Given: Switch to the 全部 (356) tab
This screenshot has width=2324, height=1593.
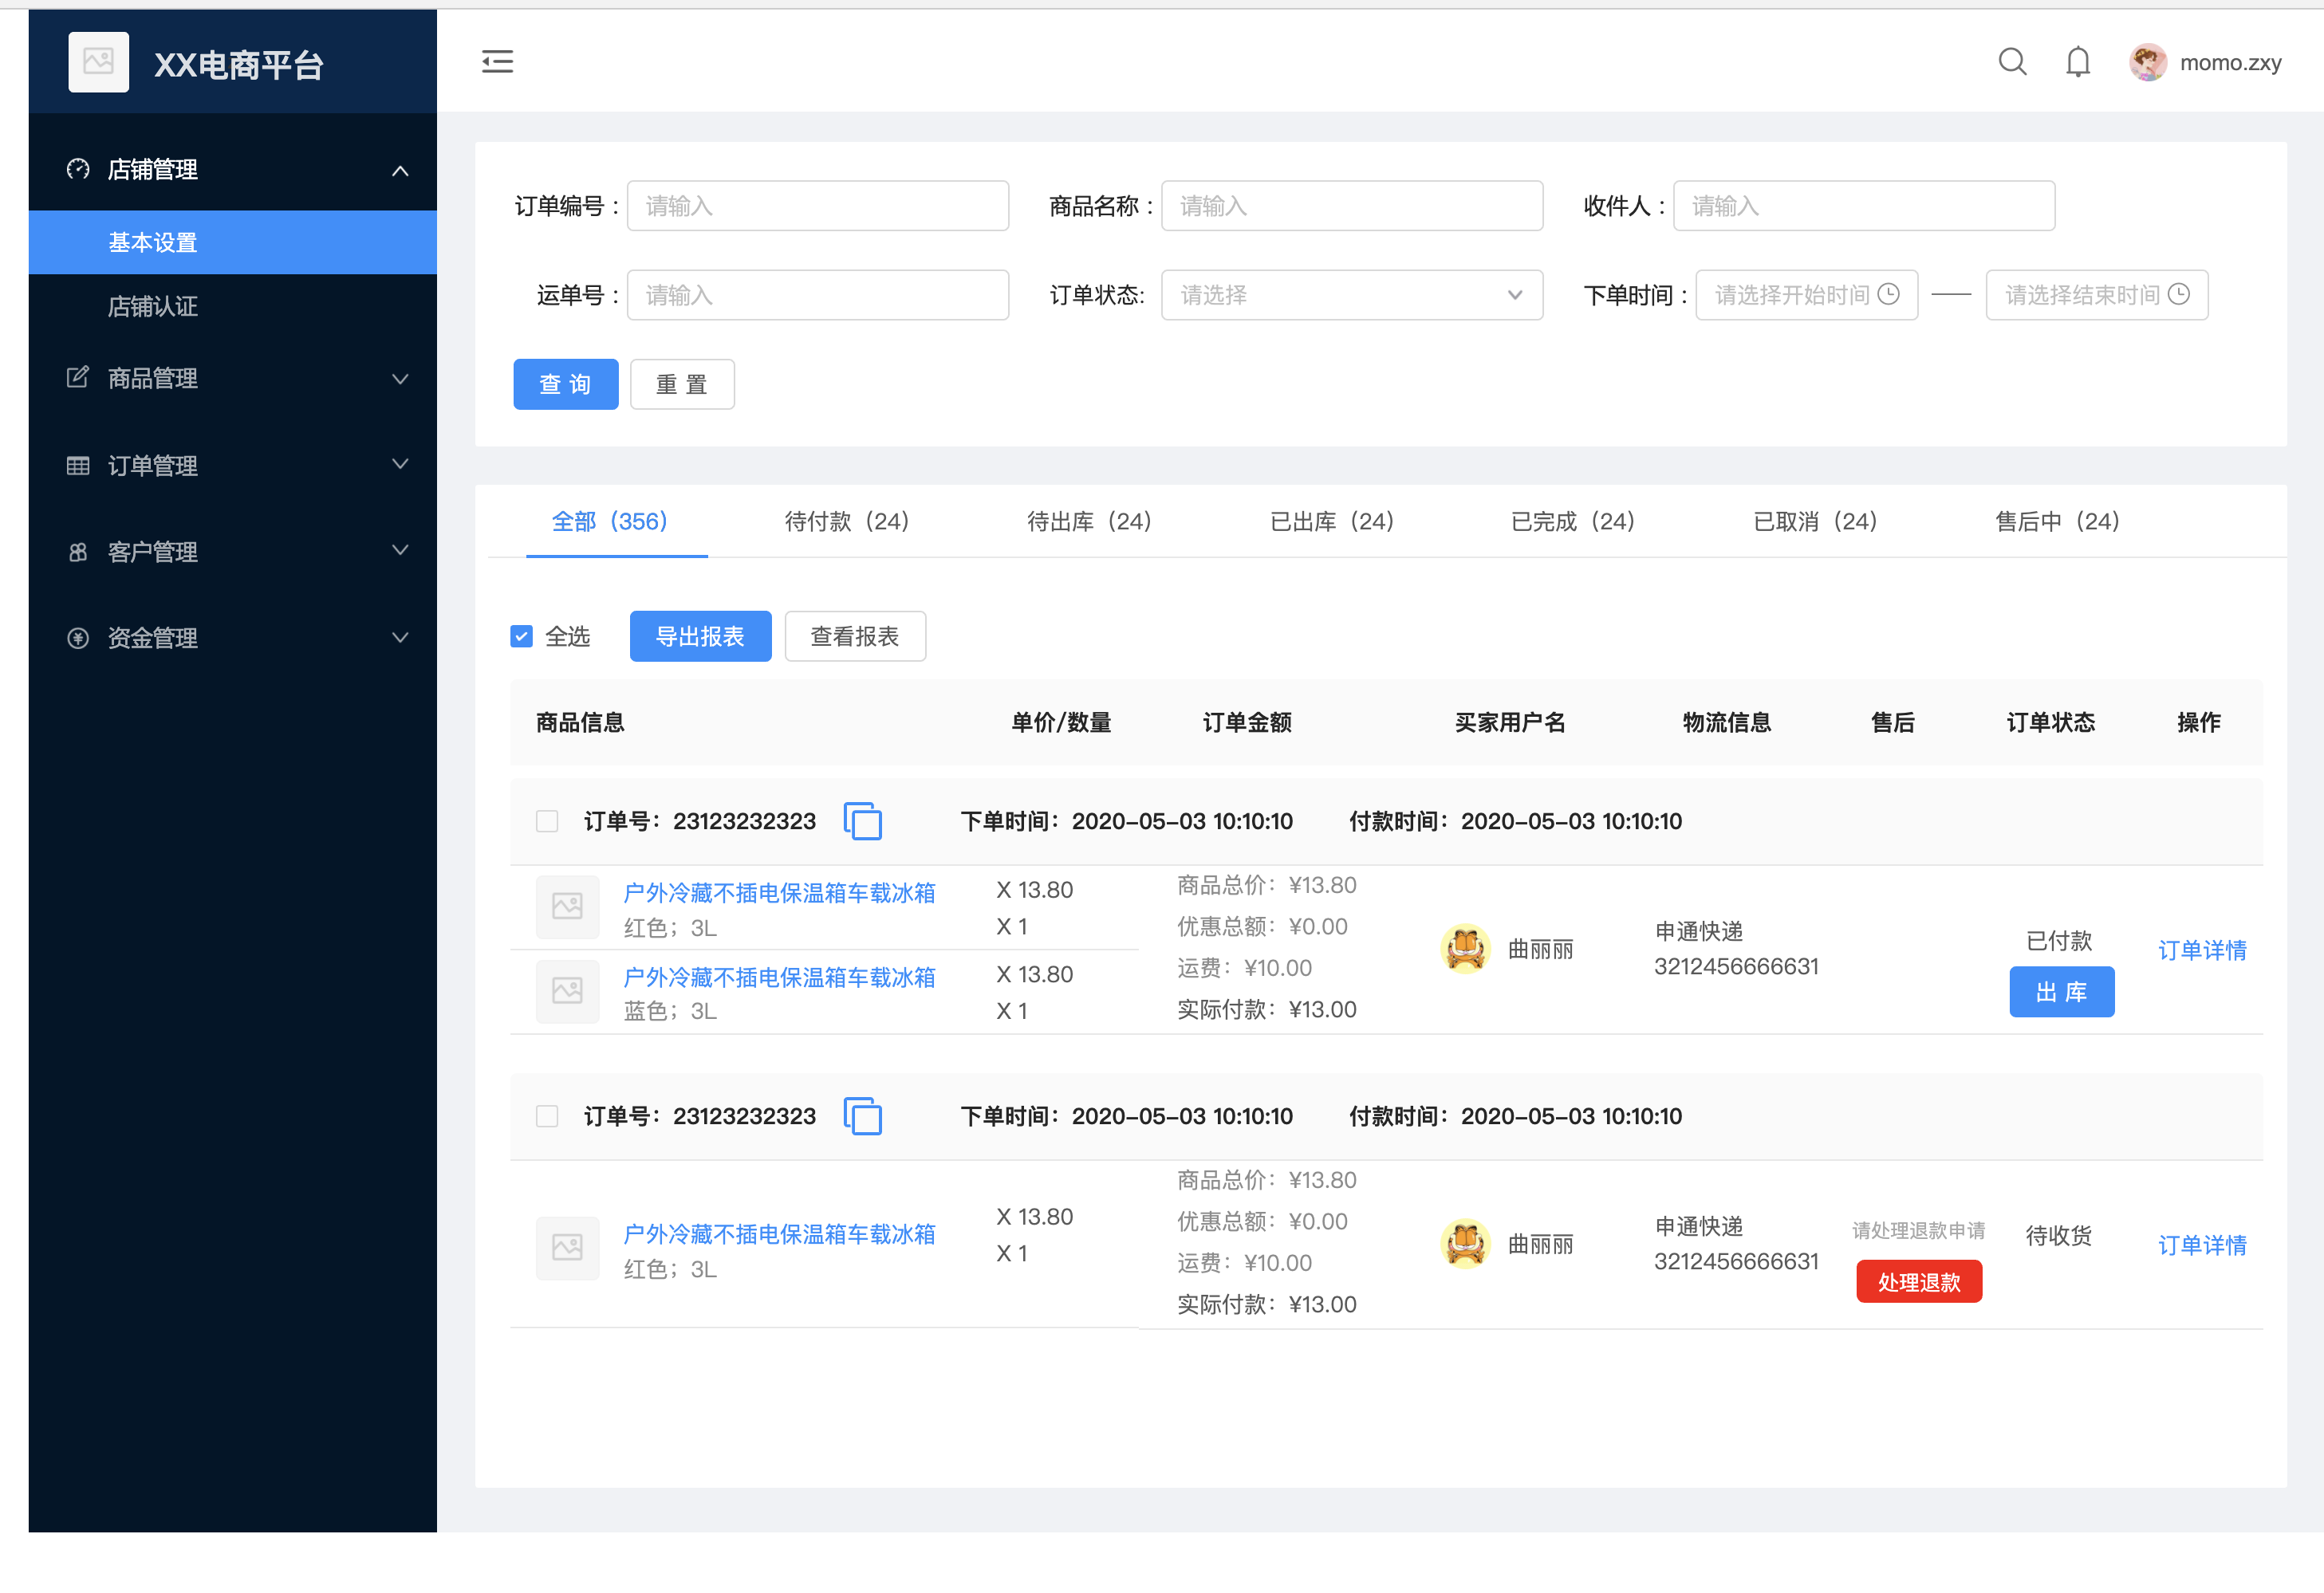Looking at the screenshot, I should coord(610,521).
